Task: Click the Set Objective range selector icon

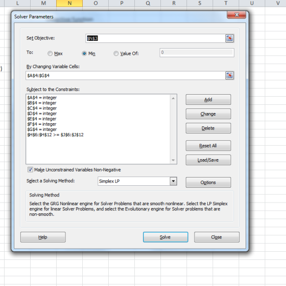Action: [x=229, y=38]
